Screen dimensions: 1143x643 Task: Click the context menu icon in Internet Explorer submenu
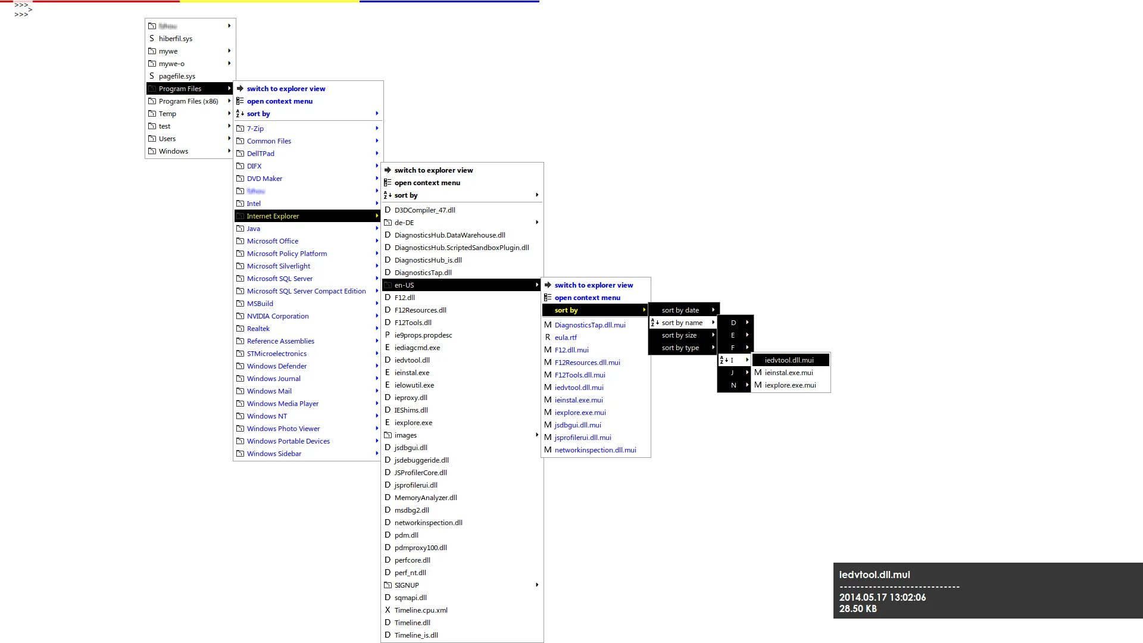[x=388, y=183]
